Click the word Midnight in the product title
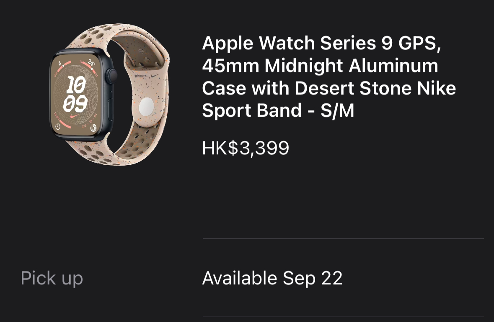Viewport: 494px width, 322px height. (x=304, y=66)
